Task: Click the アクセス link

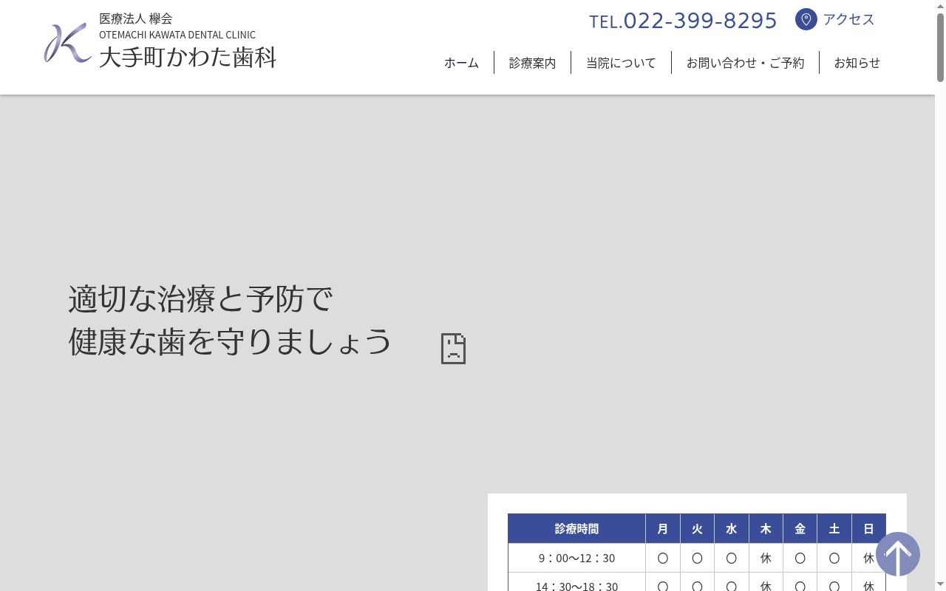Action: pyautogui.click(x=848, y=19)
